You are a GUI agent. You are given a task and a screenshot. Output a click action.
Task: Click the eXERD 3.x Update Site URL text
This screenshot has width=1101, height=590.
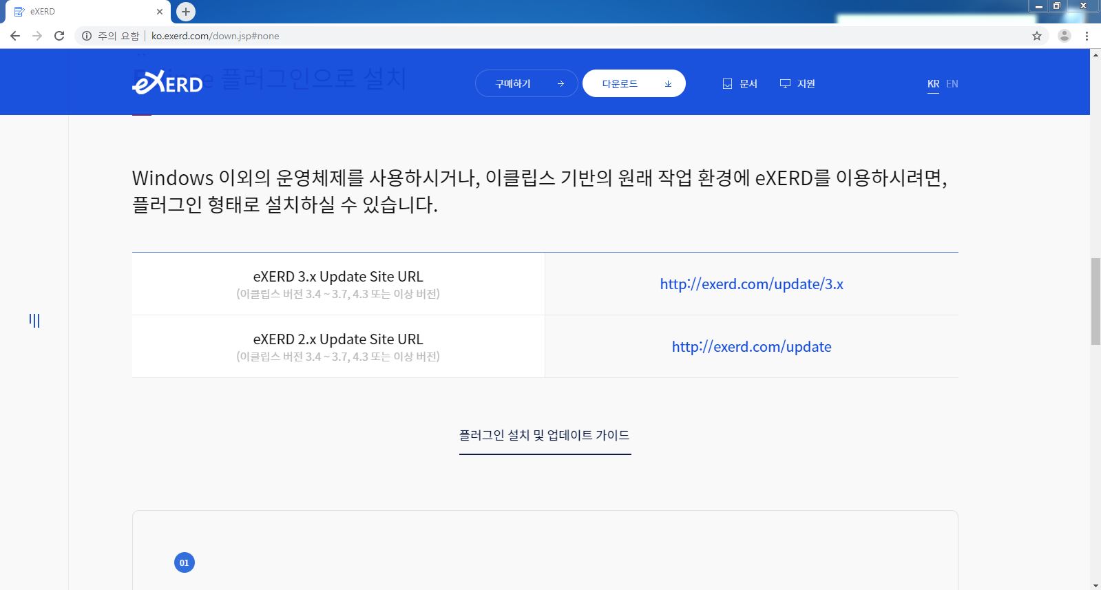338,276
